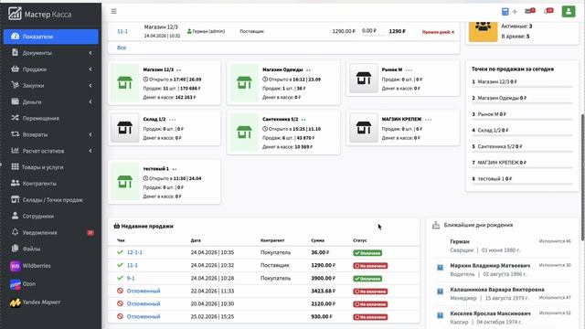Click the Мастер Касса logo icon
585x329 pixels.
coord(15,14)
